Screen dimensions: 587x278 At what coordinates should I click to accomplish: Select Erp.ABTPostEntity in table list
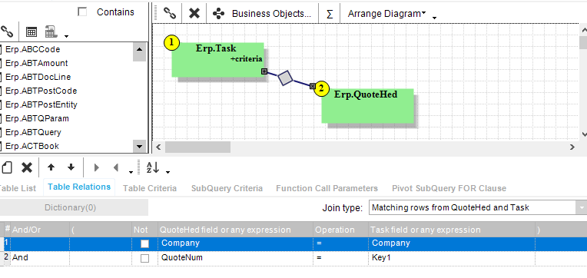tap(41, 104)
